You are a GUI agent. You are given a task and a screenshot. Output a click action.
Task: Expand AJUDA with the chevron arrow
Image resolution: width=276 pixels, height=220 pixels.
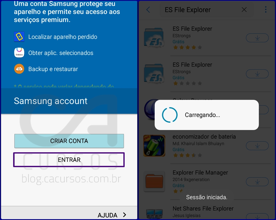(x=125, y=215)
